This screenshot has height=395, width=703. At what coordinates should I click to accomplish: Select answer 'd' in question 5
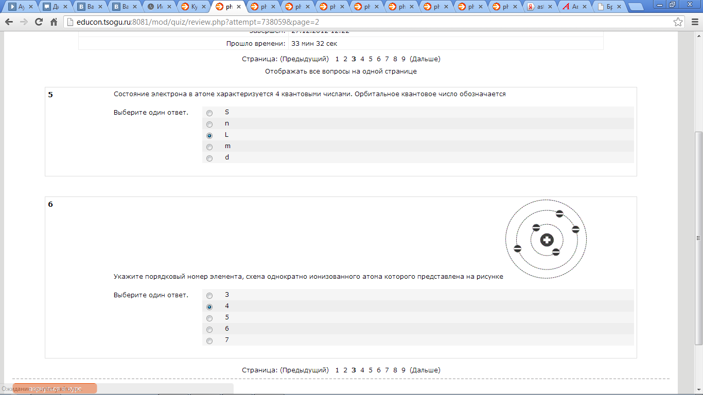(209, 158)
